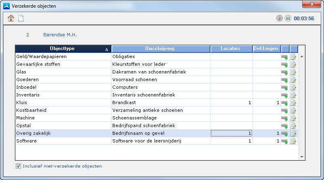Click edit icon for Opstal row

point(293,126)
